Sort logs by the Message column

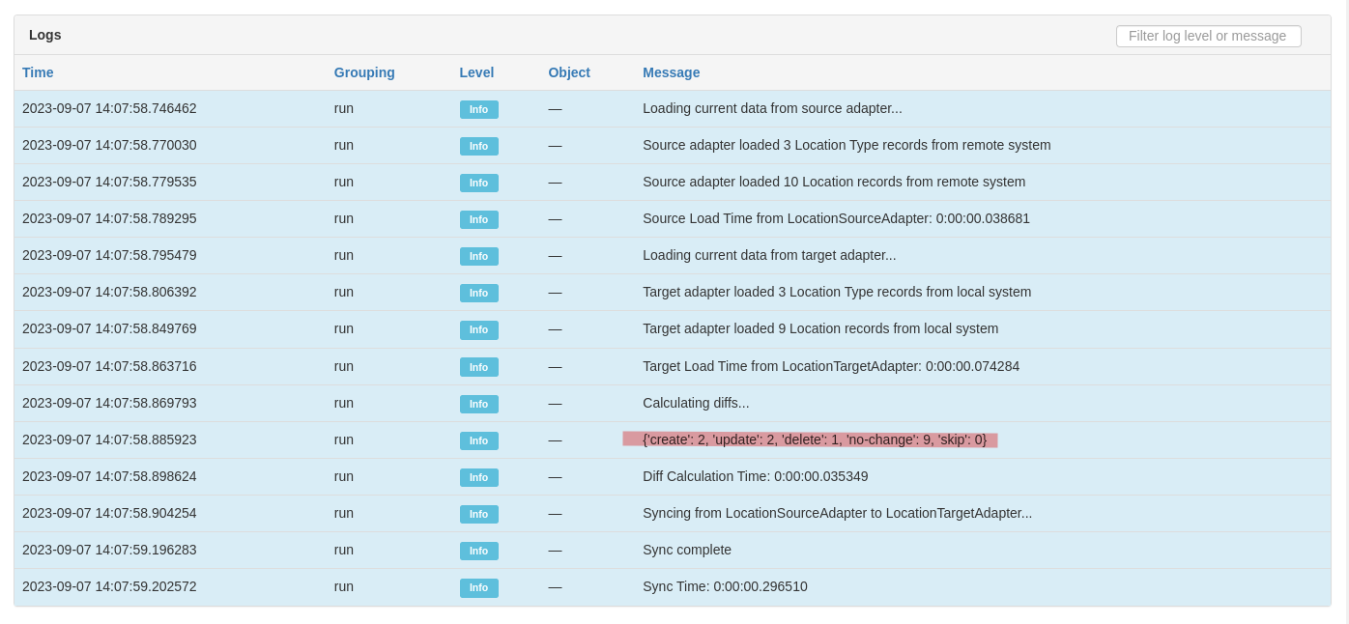[x=672, y=72]
